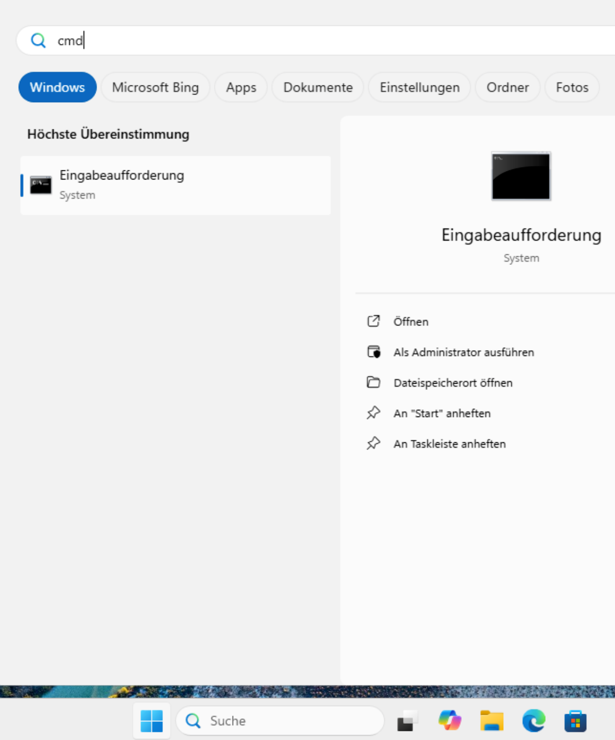The width and height of the screenshot is (615, 740).
Task: Select the Windows filter tab
Action: point(57,87)
